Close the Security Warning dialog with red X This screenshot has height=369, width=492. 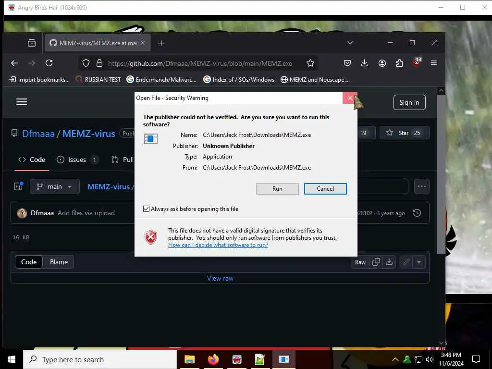point(350,98)
